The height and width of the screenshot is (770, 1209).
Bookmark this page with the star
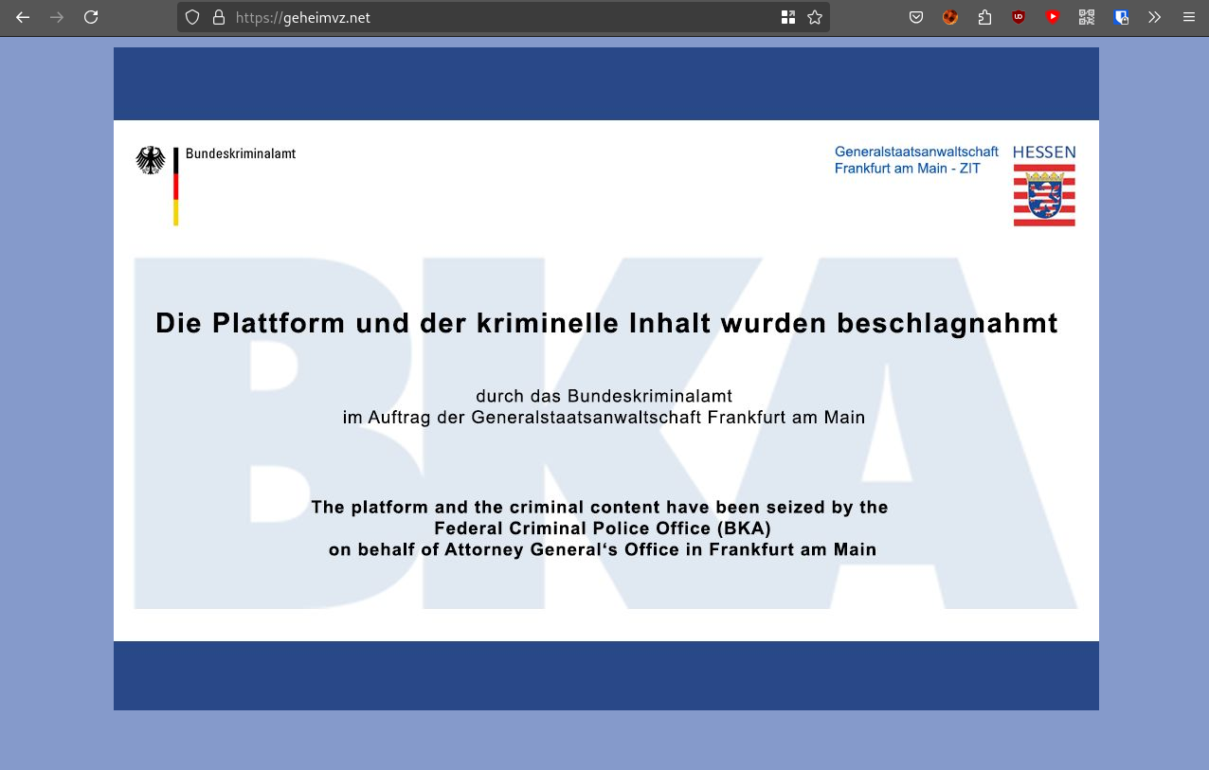[x=815, y=17]
